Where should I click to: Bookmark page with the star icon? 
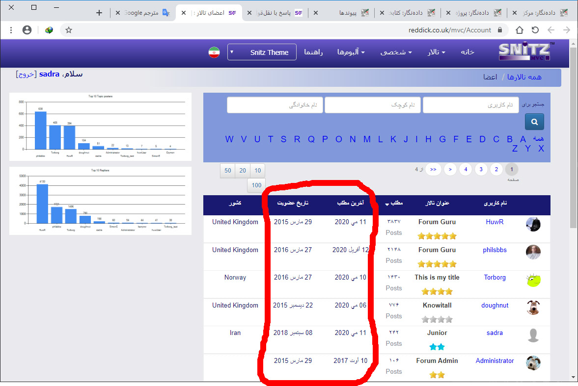[x=69, y=30]
